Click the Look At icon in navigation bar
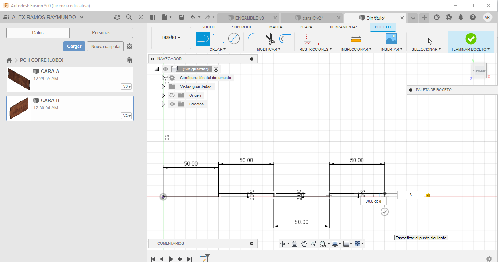This screenshot has width=498, height=262. point(295,244)
